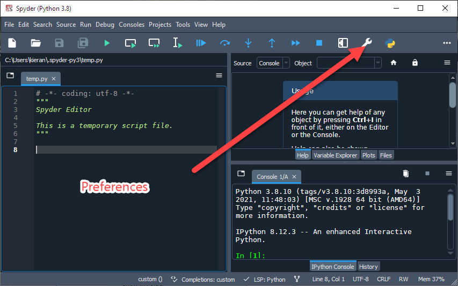
Task: Step out of function (up arrow)
Action: click(x=272, y=43)
